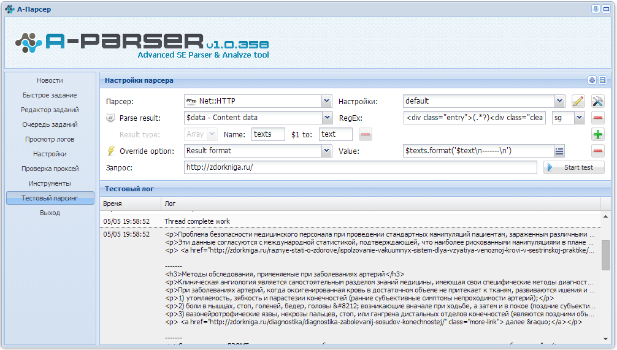This screenshot has width=617, height=350.
Task: Click the save icon in the Настройки парсера header
Action: [602, 80]
